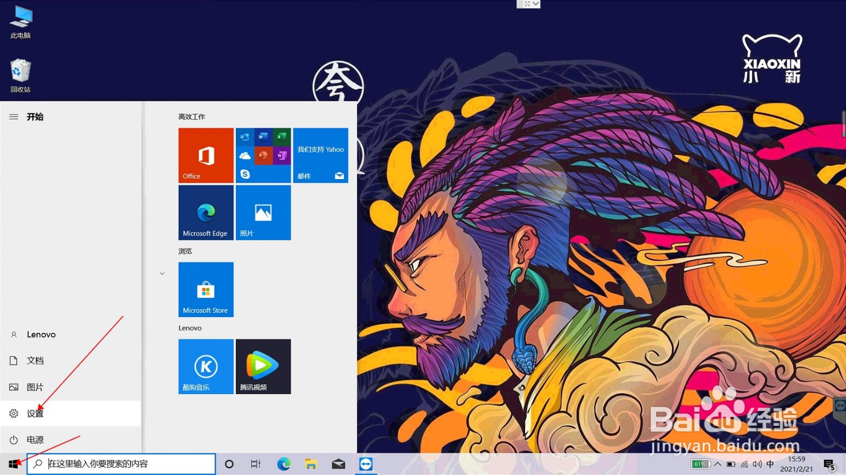
Task: Launch the Microsoft Edge tile
Action: pos(206,212)
